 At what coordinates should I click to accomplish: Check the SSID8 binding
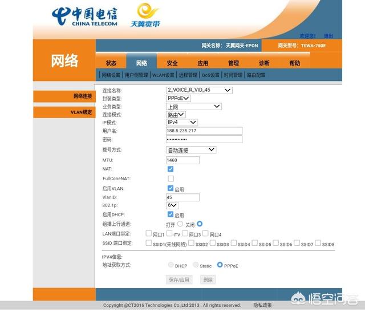pos(318,243)
